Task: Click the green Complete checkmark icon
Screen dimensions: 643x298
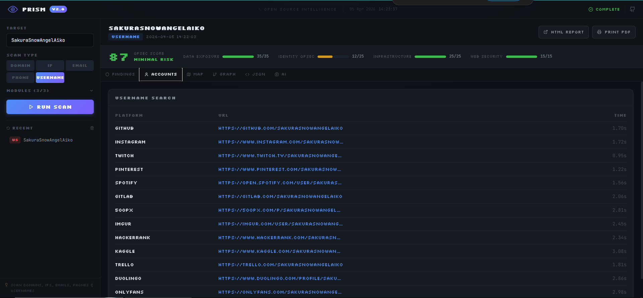Action: (x=591, y=9)
